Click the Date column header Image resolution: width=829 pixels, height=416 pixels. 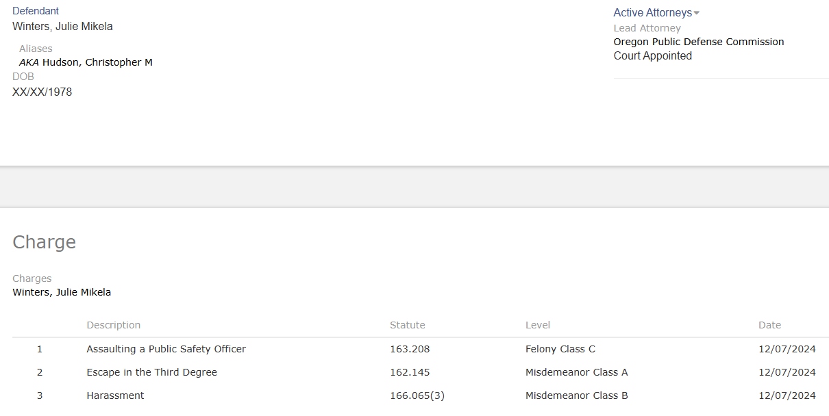769,325
